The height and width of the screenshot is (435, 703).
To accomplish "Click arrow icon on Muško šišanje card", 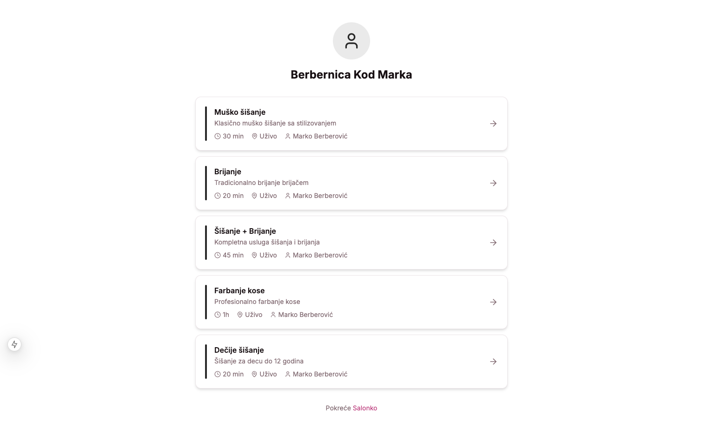I will pos(493,124).
